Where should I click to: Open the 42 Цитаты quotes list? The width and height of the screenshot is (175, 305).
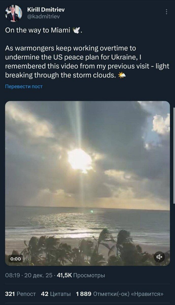[56, 294]
